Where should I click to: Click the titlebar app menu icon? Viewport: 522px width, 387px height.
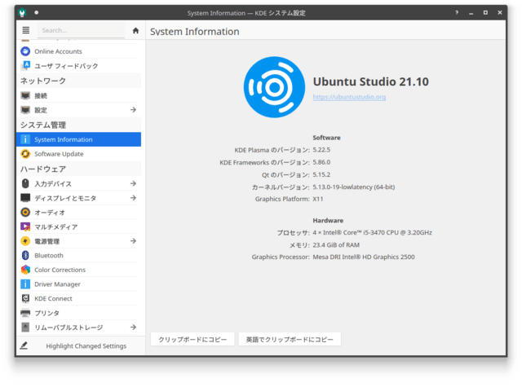pyautogui.click(x=22, y=13)
